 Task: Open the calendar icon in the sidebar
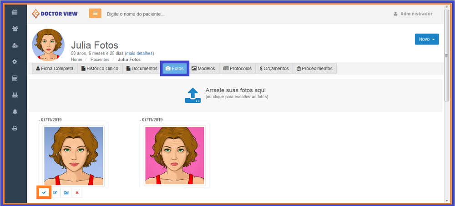15,12
